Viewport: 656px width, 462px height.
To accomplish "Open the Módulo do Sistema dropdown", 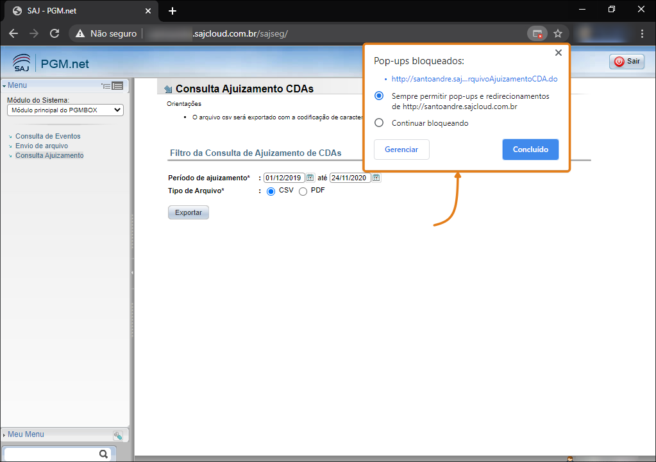I will (x=65, y=110).
